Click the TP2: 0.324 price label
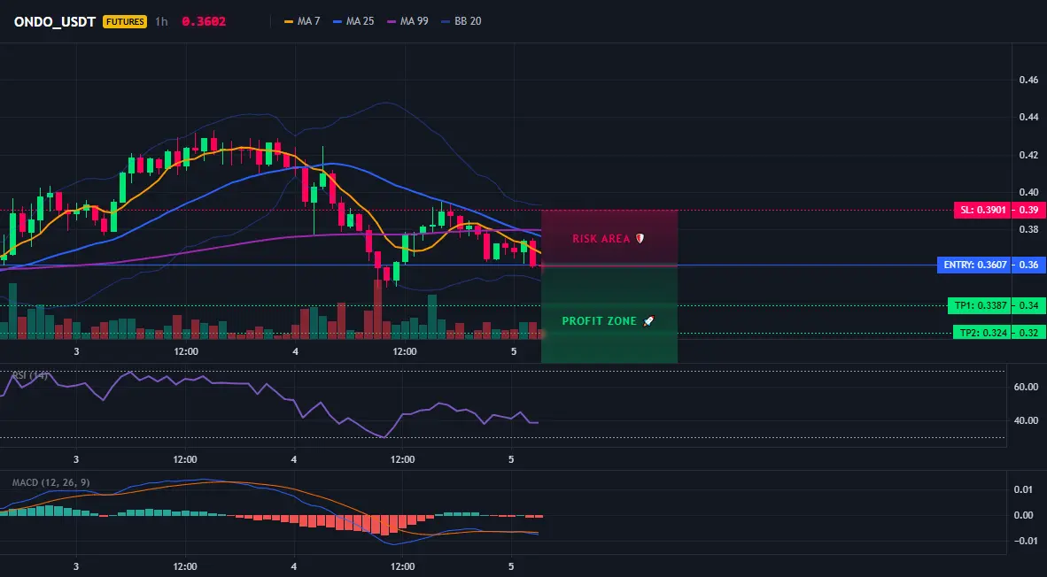Viewport: 1047px width, 577px height. [981, 333]
